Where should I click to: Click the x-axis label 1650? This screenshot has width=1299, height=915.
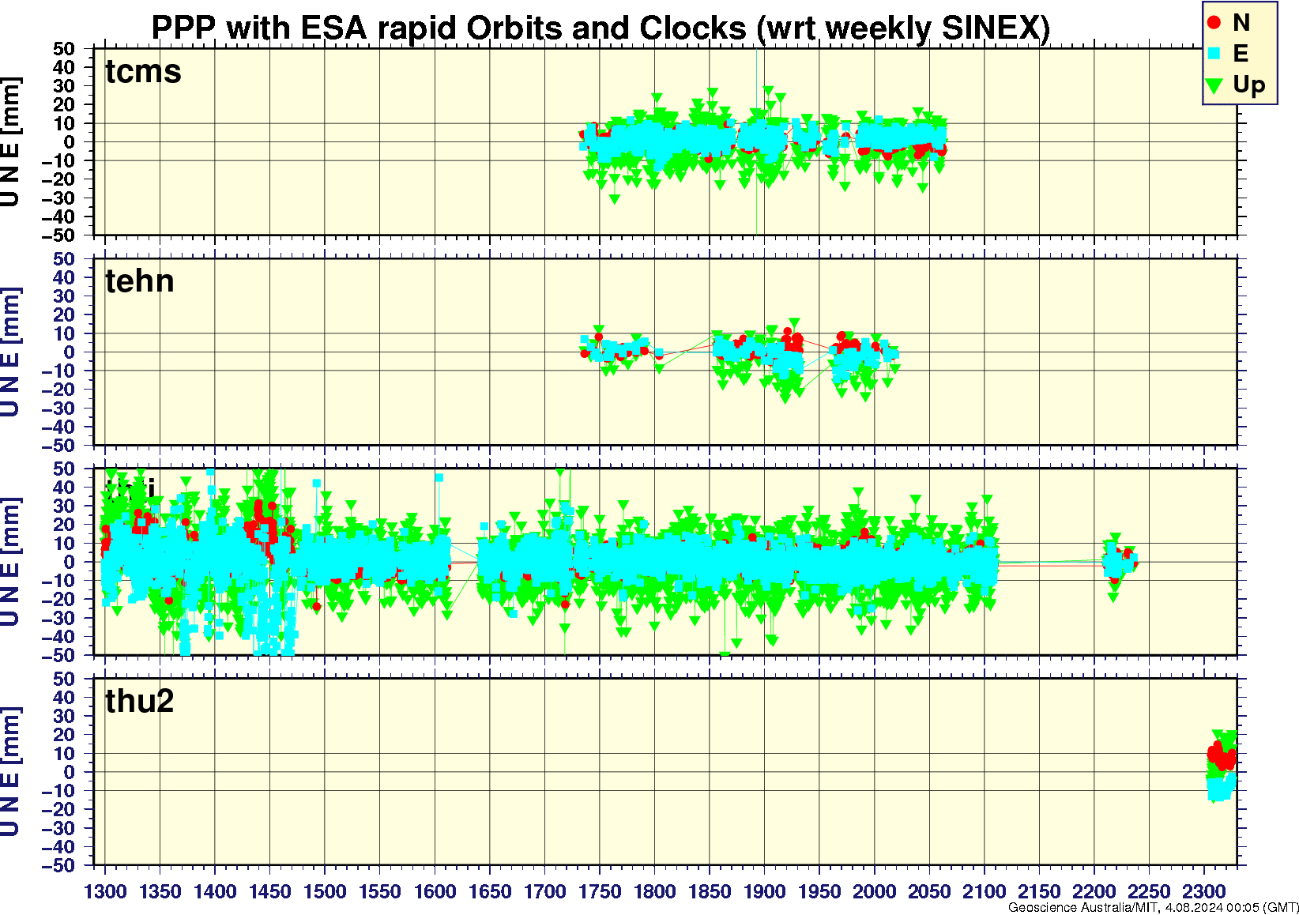490,891
